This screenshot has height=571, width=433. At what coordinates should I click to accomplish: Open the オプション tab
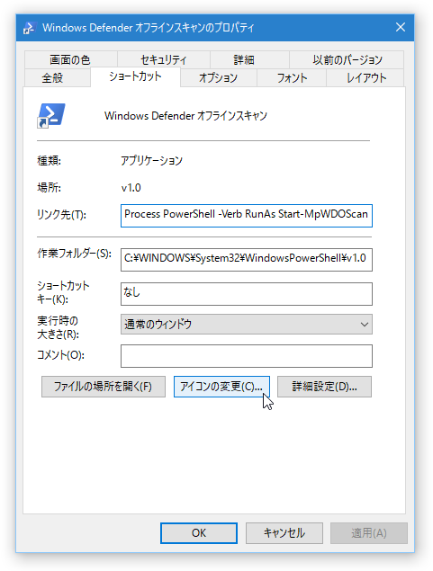click(219, 77)
